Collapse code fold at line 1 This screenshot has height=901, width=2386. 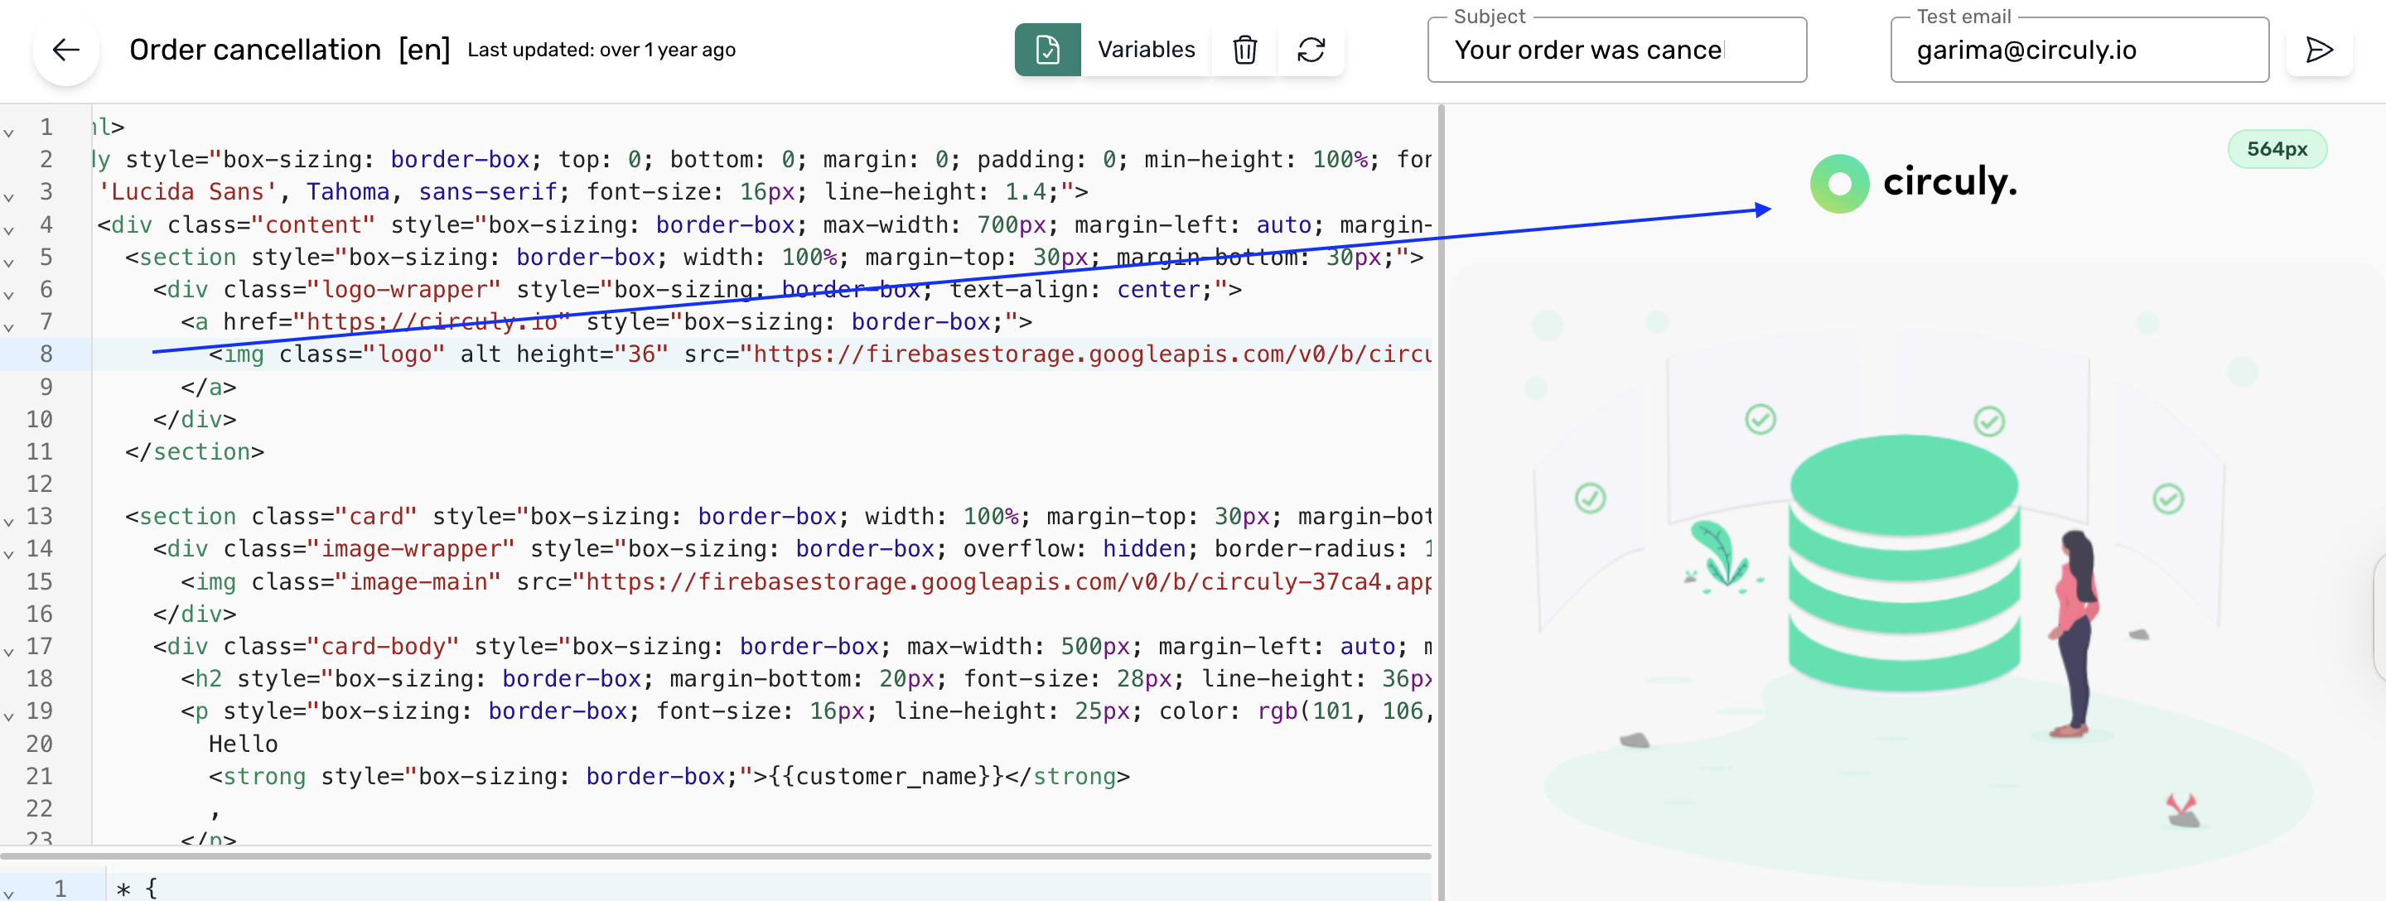[x=9, y=133]
